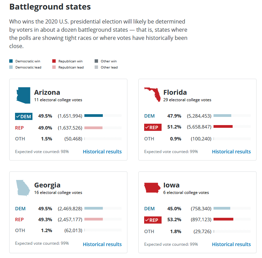Image resolution: width=262 pixels, height=258 pixels.
Task: Click the Arizona state map icon
Action: [23, 95]
